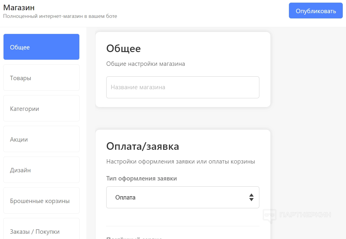Click the Оплата/заявка card heading
346x239 pixels.
point(143,146)
